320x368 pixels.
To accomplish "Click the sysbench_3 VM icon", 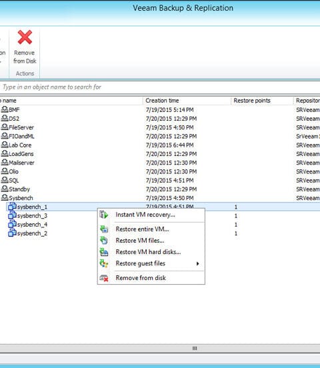I will [x=12, y=215].
